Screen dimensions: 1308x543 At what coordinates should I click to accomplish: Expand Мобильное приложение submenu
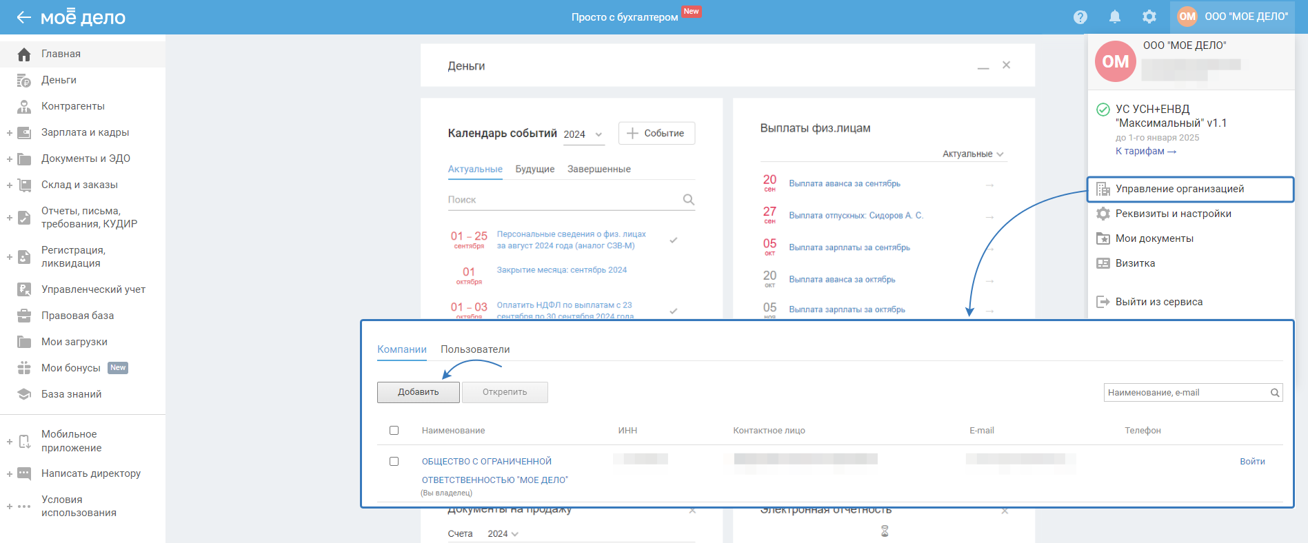(10, 442)
